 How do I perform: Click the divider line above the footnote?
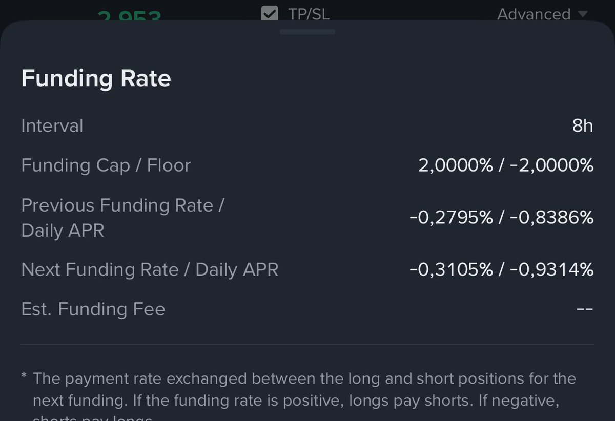pos(307,344)
